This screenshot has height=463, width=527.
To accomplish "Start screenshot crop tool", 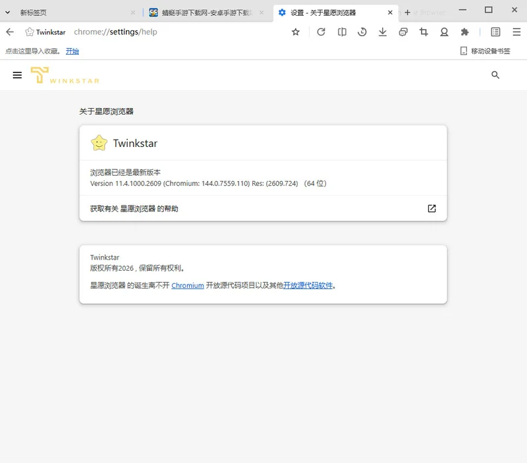I will coord(424,32).
